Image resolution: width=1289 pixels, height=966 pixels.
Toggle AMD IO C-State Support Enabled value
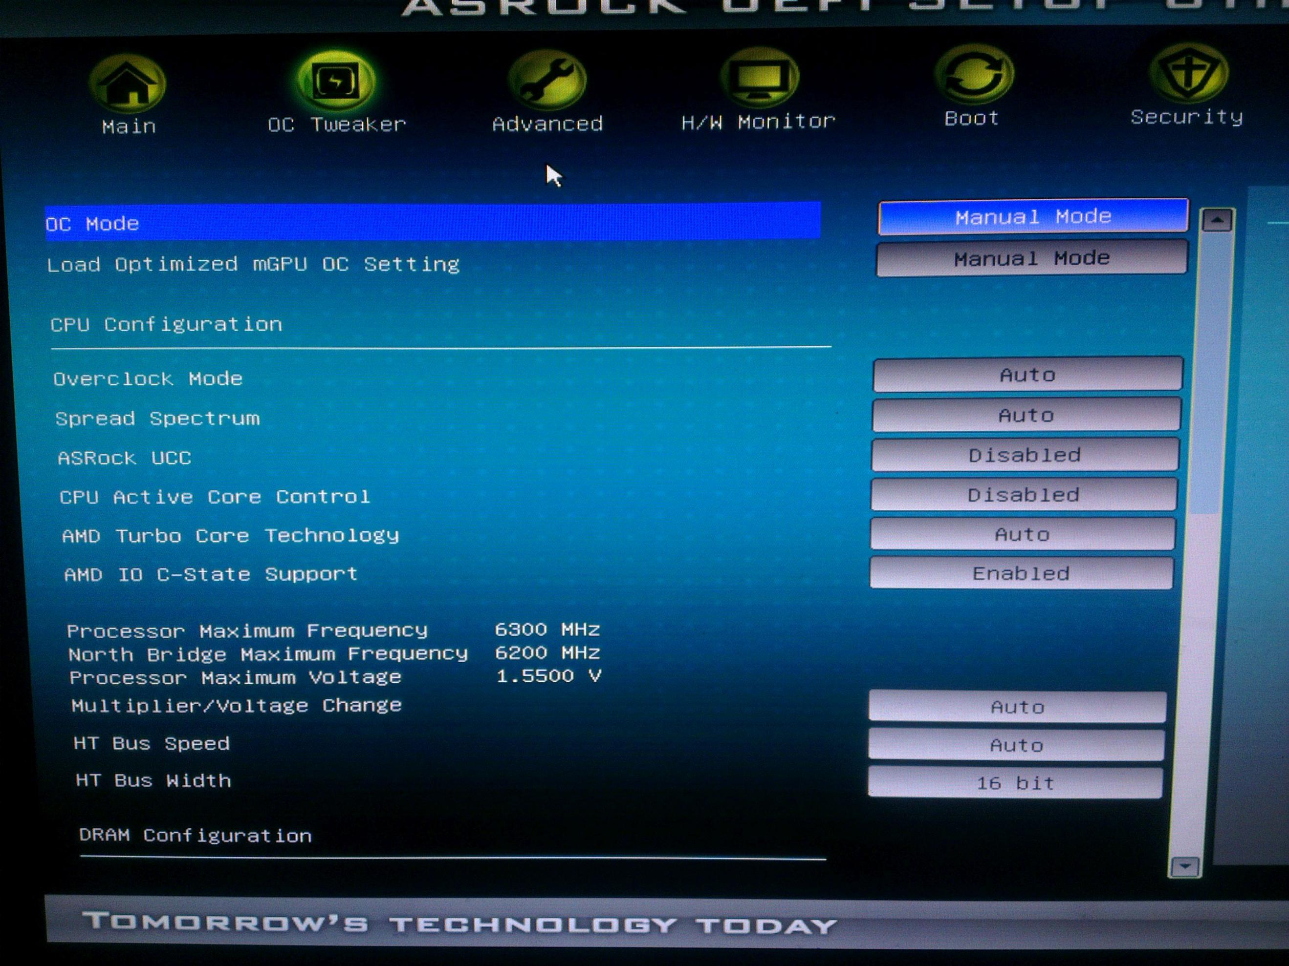tap(1022, 573)
